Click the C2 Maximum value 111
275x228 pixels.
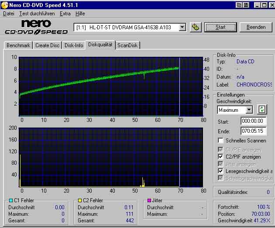point(130,214)
